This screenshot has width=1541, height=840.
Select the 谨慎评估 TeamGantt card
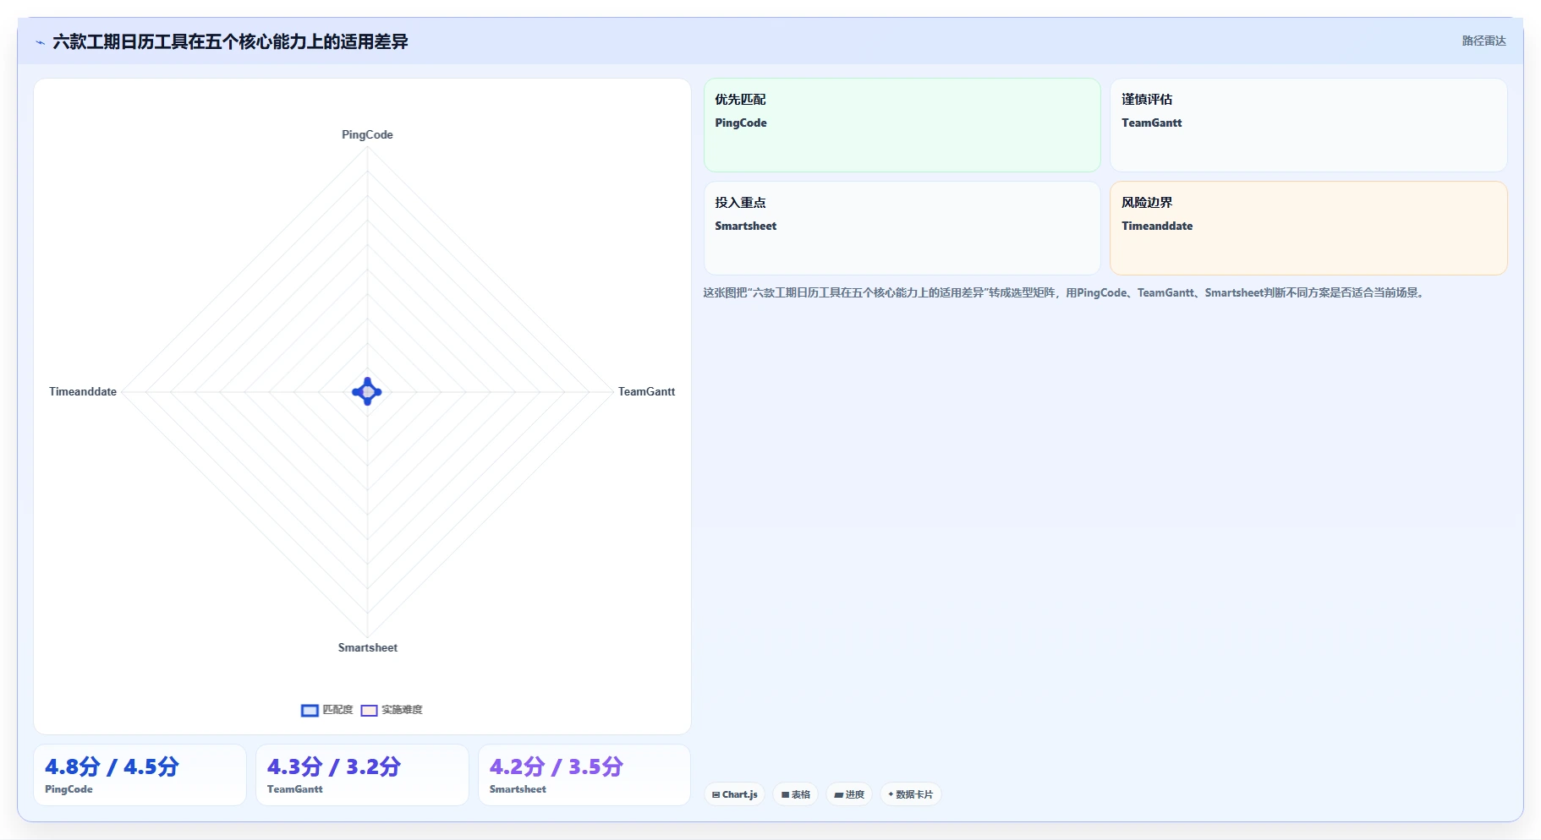click(1308, 125)
